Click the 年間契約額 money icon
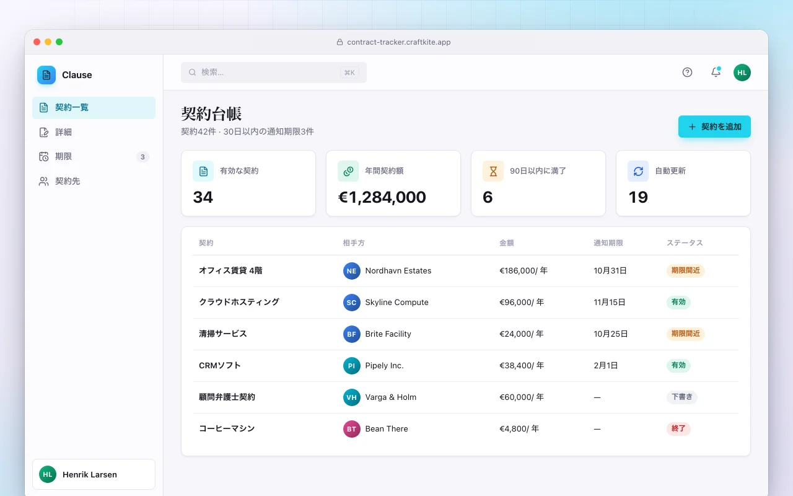The height and width of the screenshot is (496, 793). pos(348,171)
